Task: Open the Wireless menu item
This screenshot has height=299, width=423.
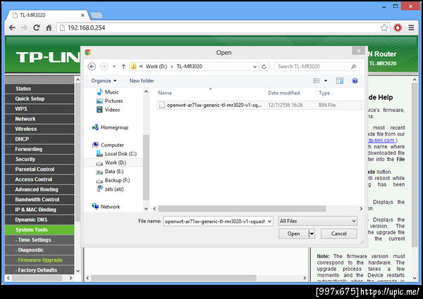Action: pyautogui.click(x=39, y=129)
